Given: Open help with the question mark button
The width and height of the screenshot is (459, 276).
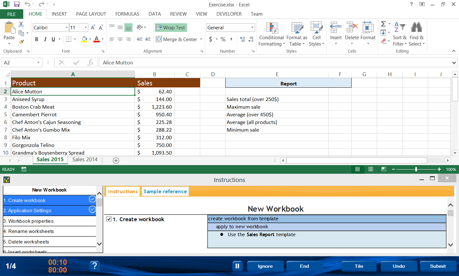Looking at the screenshot, I should (x=94, y=266).
